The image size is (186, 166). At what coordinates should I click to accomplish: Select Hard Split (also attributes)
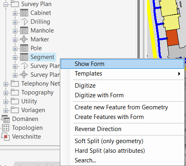point(110,151)
